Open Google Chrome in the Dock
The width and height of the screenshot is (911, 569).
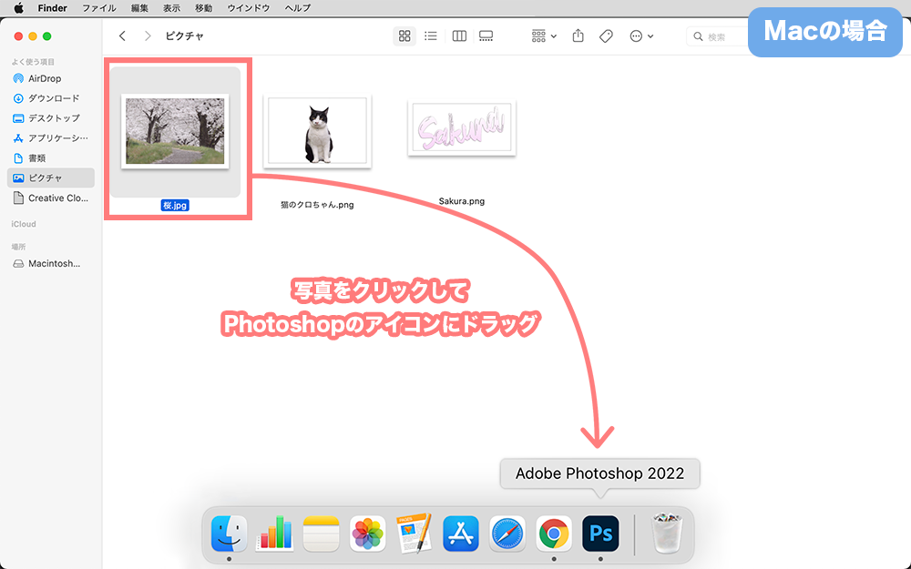[x=554, y=533]
